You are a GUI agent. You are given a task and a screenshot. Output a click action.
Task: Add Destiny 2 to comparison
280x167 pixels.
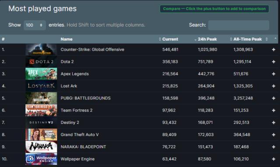[273, 123]
